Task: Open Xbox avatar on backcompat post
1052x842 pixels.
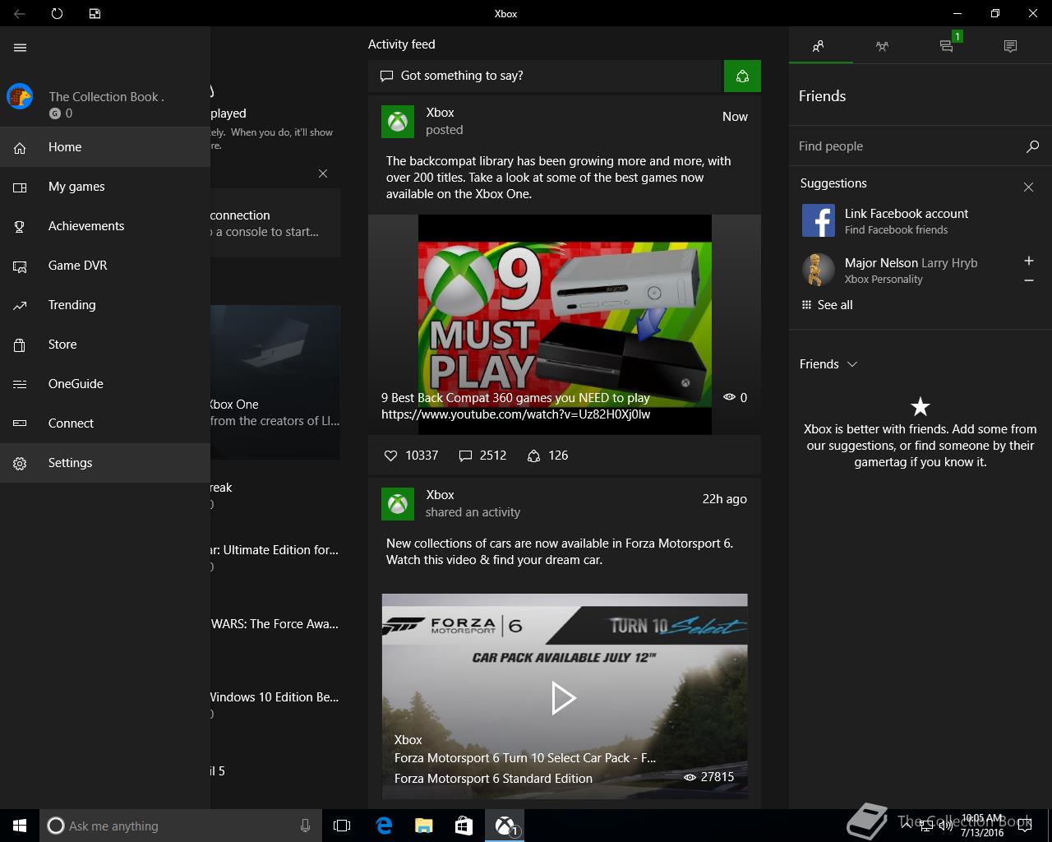Action: [x=398, y=122]
